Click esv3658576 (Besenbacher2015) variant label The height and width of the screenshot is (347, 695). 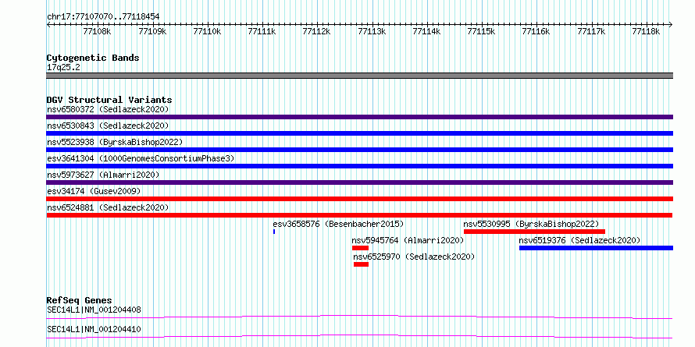pyautogui.click(x=338, y=224)
